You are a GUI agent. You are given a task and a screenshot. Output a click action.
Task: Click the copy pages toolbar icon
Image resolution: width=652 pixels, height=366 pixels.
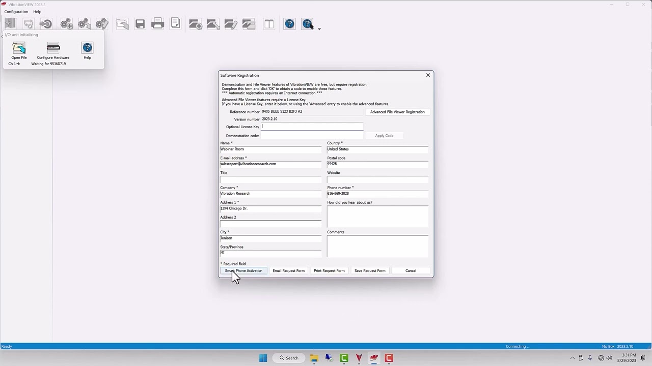click(175, 24)
